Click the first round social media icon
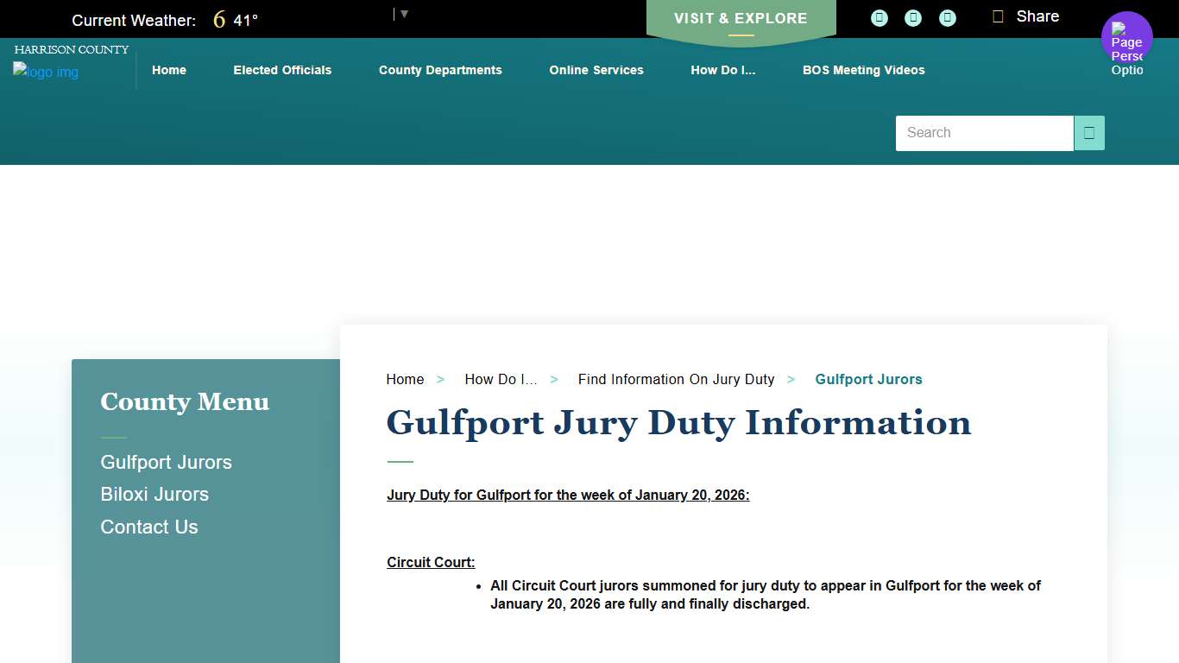This screenshot has height=663, width=1179. pos(879,18)
